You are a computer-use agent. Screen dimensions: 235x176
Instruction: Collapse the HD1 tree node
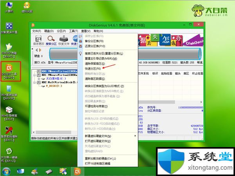tap(34, 75)
